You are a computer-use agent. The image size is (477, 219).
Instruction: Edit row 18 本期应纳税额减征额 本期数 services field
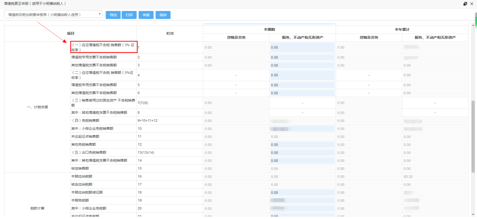pyautogui.click(x=303, y=192)
